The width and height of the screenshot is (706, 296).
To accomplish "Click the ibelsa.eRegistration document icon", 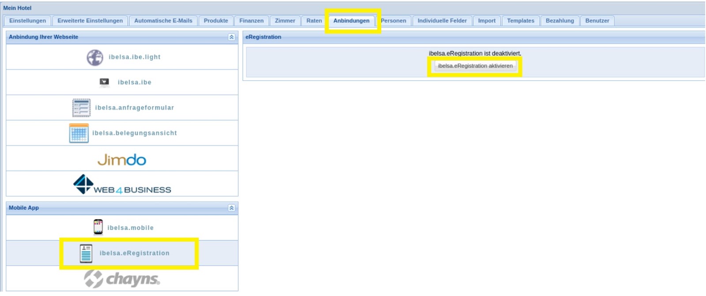I will click(86, 253).
